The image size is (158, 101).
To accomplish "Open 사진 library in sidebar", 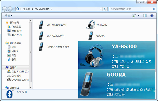I will pos(12,55).
